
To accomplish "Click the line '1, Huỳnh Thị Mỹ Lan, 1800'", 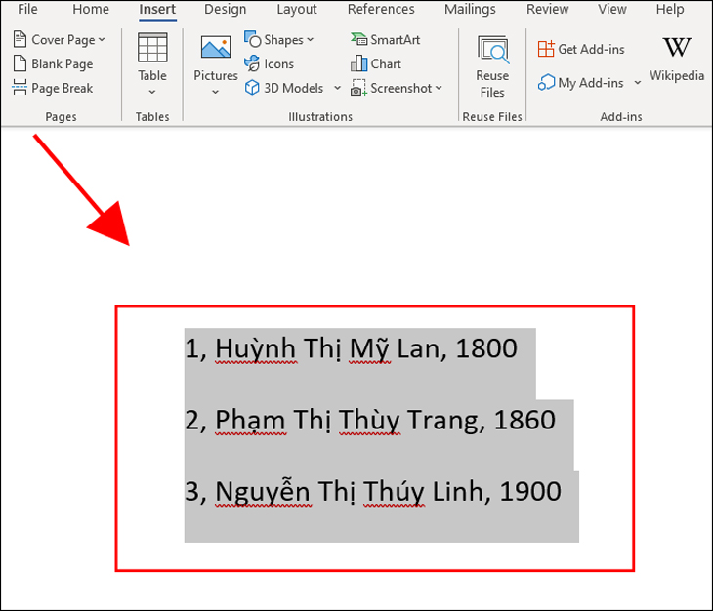I will click(351, 348).
